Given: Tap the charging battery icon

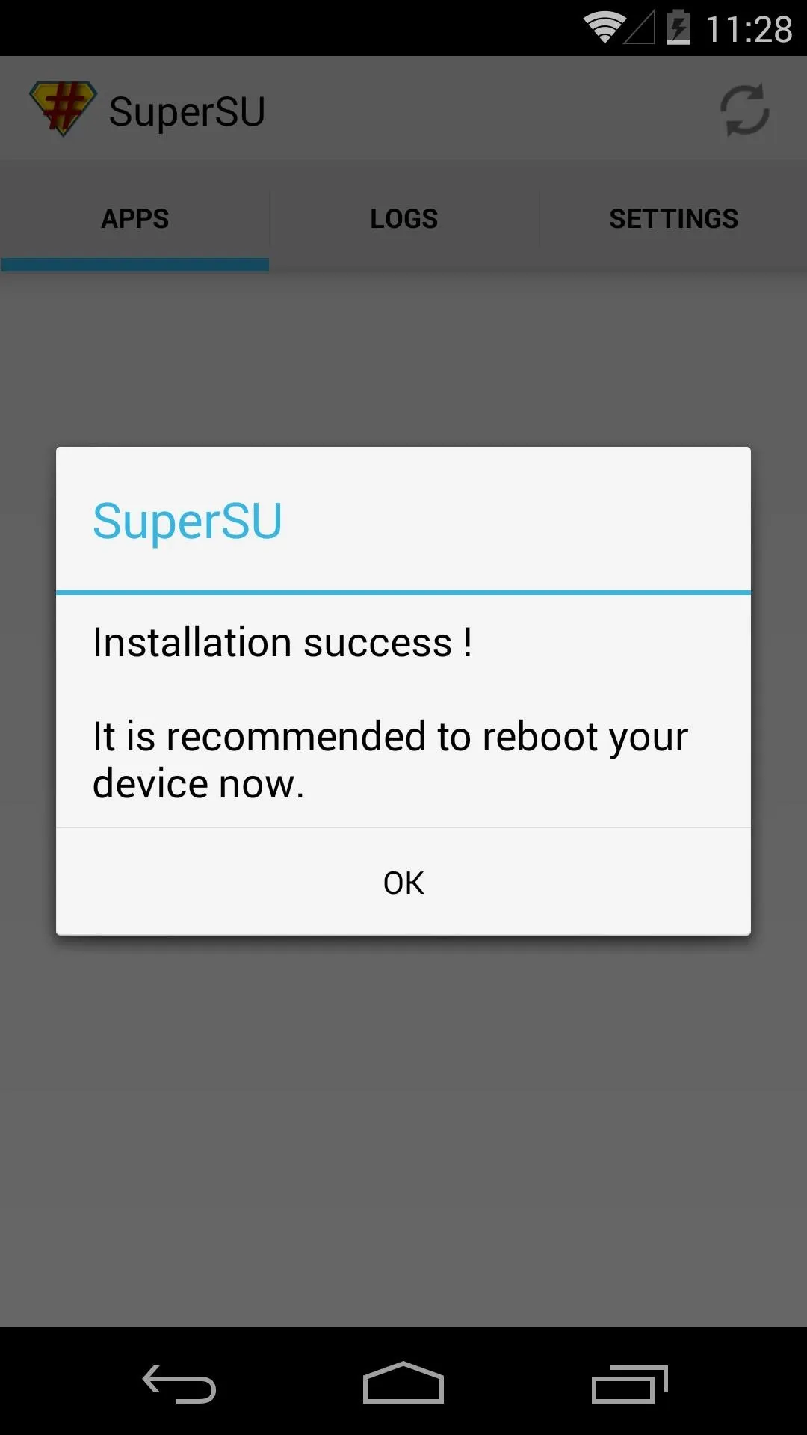Looking at the screenshot, I should (x=678, y=28).
